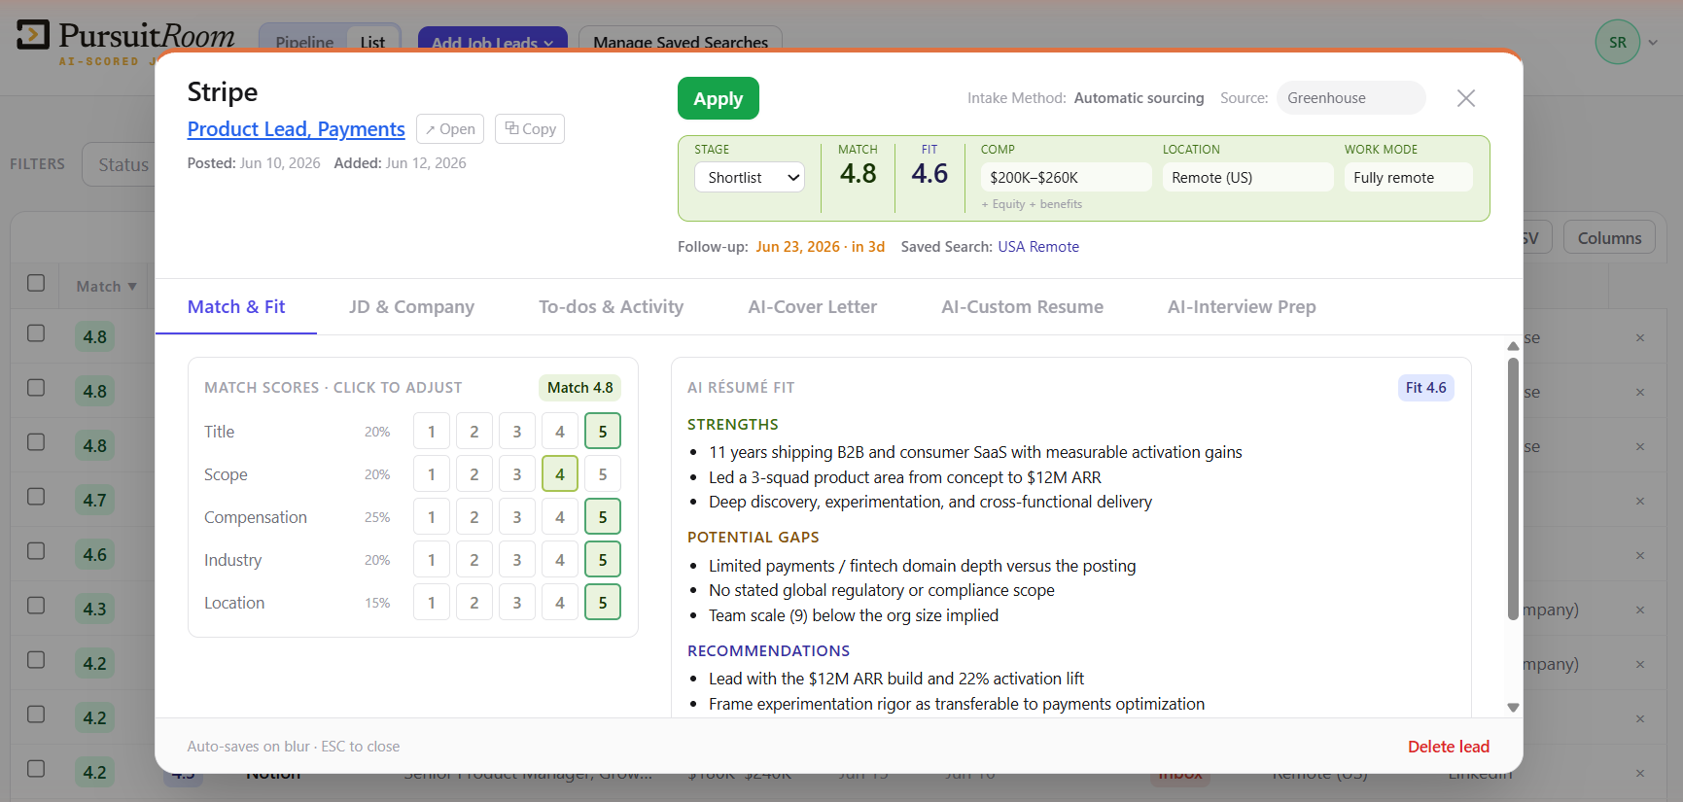Edit the Location field Remote (US)
The height and width of the screenshot is (802, 1683).
click(x=1247, y=177)
